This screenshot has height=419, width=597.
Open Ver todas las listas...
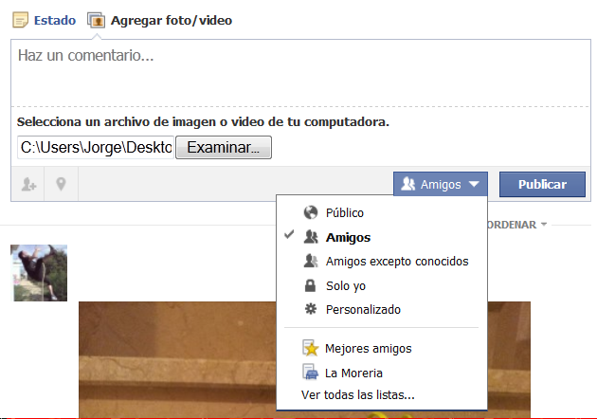tap(358, 395)
